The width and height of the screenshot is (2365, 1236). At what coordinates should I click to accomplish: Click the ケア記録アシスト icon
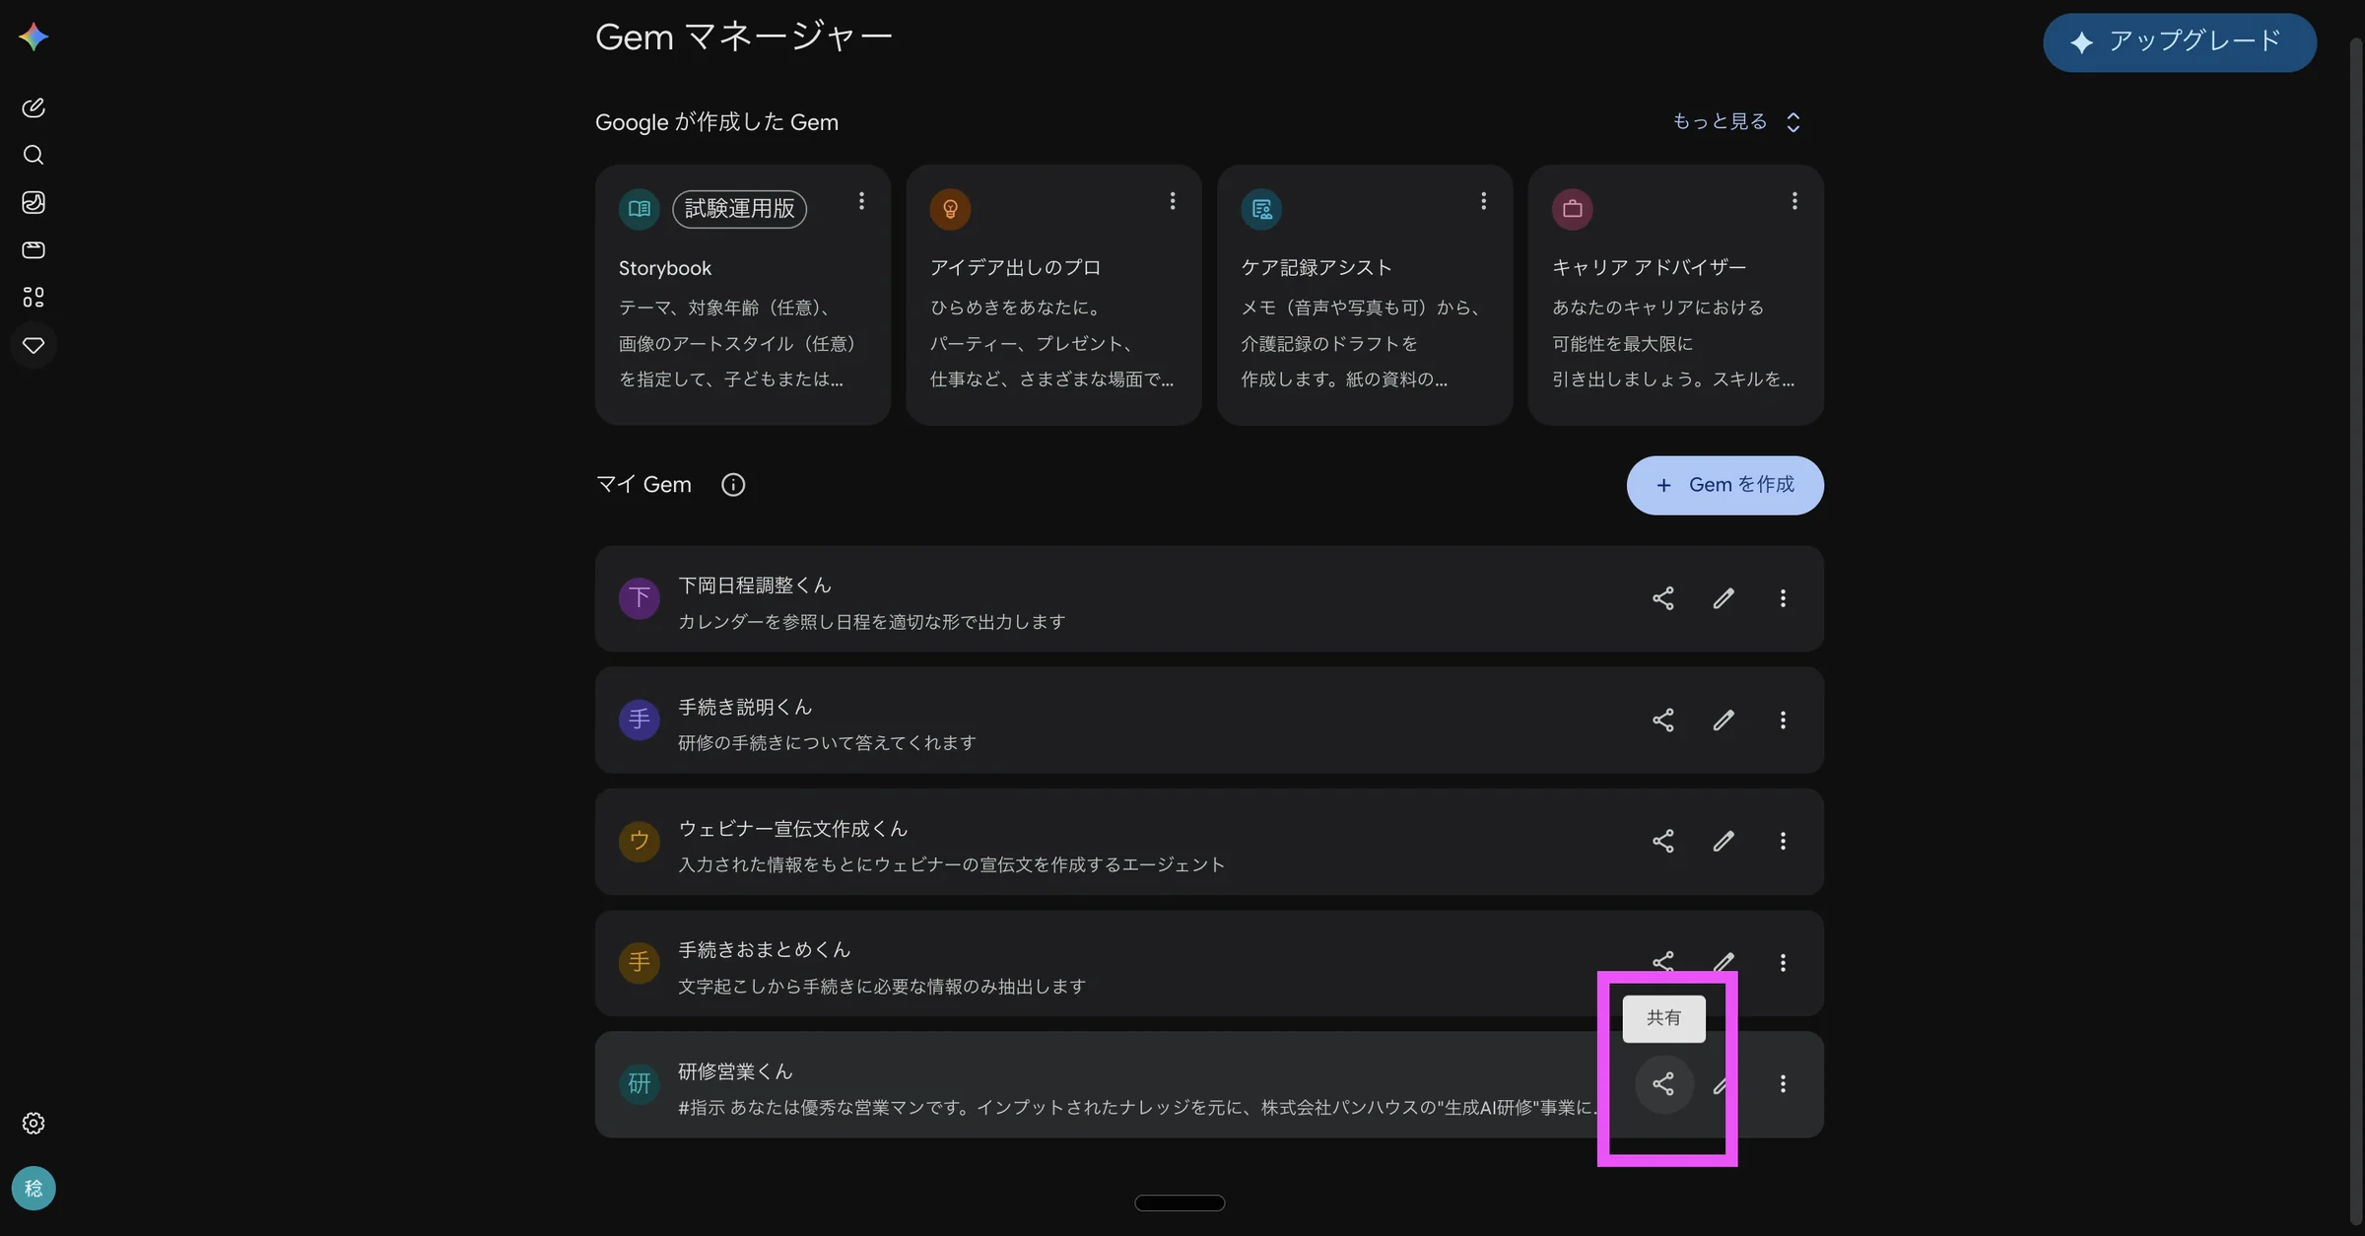[x=1261, y=209]
